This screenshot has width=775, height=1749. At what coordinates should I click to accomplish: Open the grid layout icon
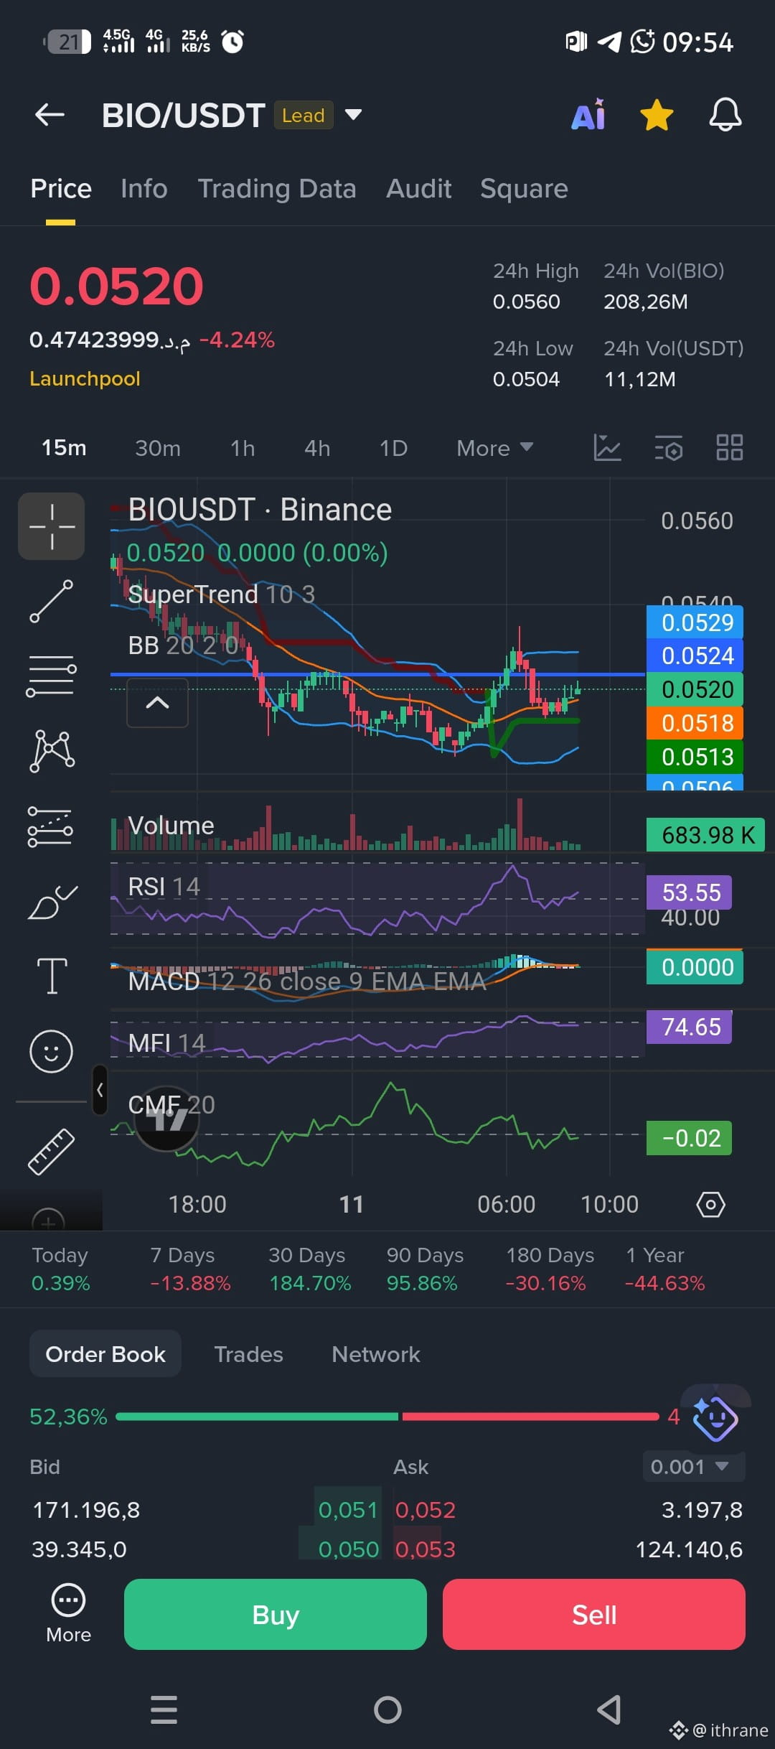pos(730,447)
